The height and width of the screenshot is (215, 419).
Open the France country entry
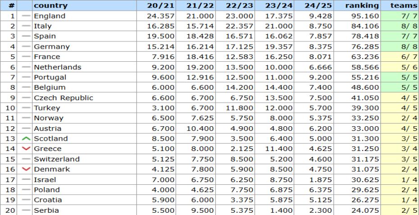(x=47, y=57)
